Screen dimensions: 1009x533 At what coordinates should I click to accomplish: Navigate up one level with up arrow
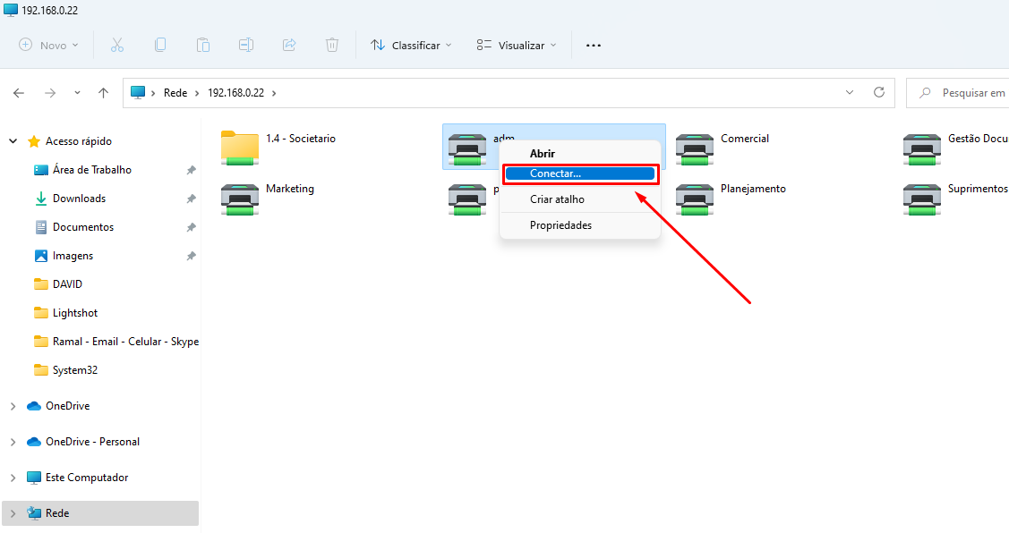coord(104,93)
